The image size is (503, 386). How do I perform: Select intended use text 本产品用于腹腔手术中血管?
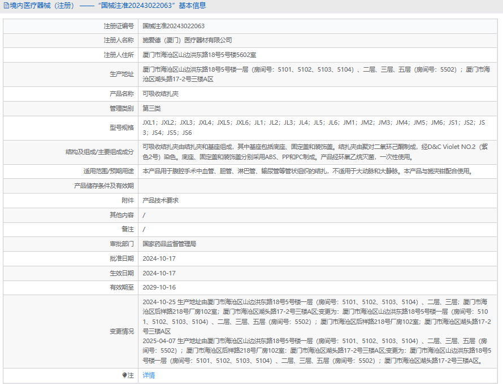coord(308,171)
